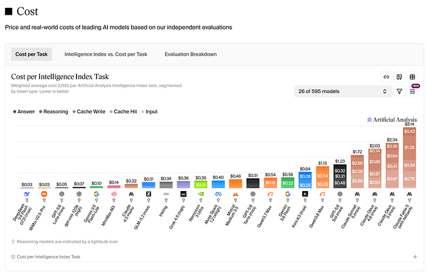The width and height of the screenshot is (428, 275).
Task: Toggle the Reasoning legend series
Action: click(x=54, y=111)
